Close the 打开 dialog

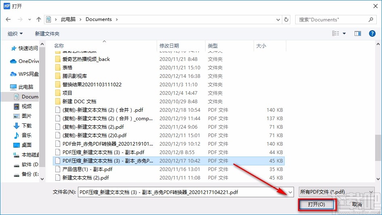[x=376, y=6]
